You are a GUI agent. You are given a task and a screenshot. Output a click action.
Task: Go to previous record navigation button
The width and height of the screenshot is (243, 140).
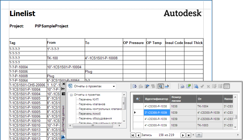point(138,135)
